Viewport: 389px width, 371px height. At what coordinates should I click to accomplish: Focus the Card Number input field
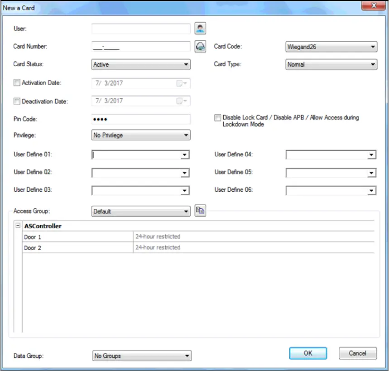141,46
